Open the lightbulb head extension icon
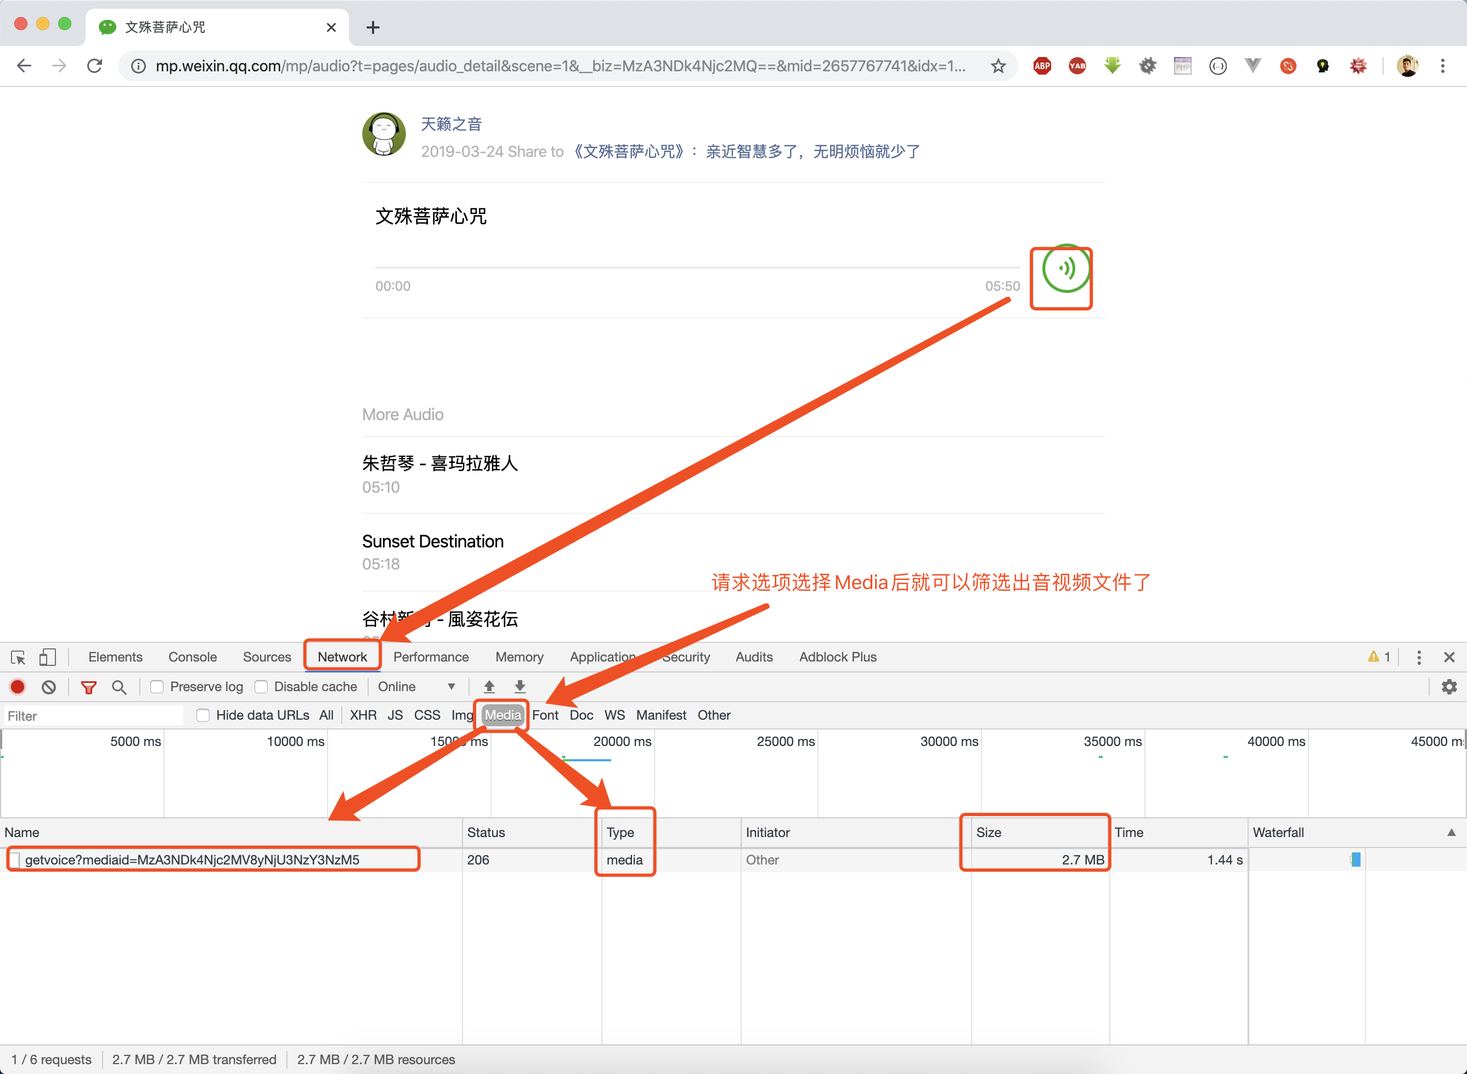 click(1323, 66)
